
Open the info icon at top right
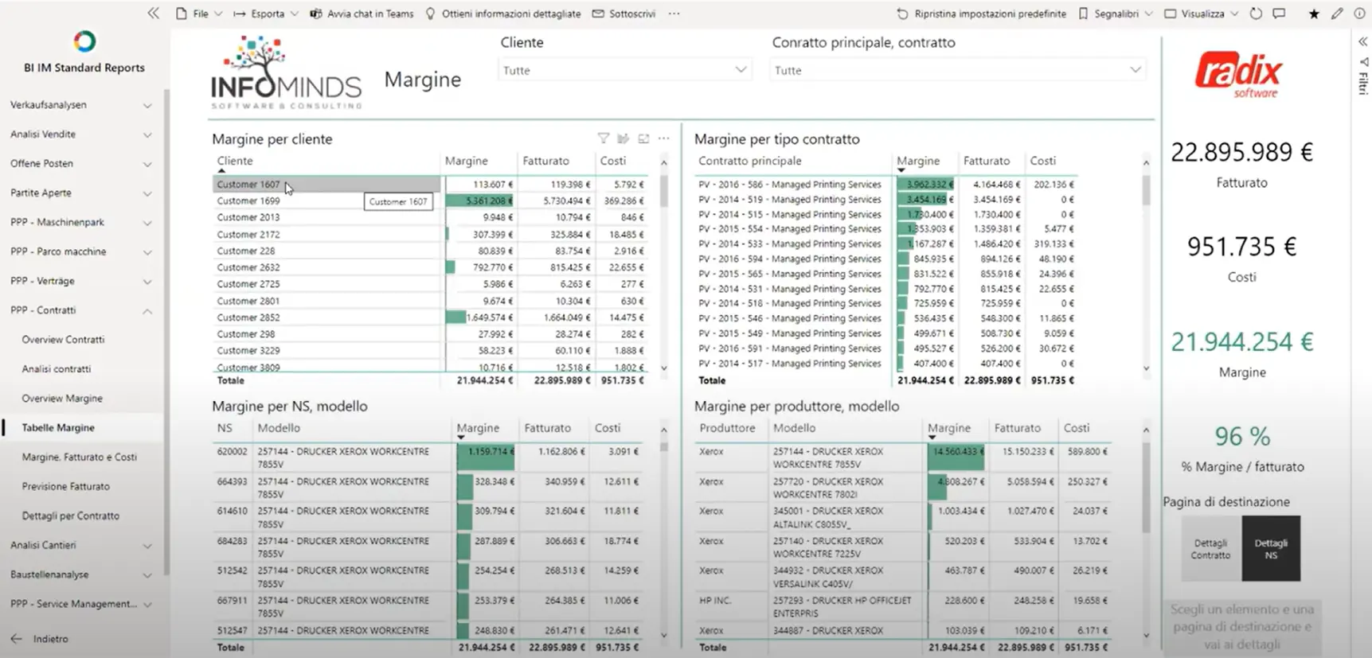[1359, 14]
